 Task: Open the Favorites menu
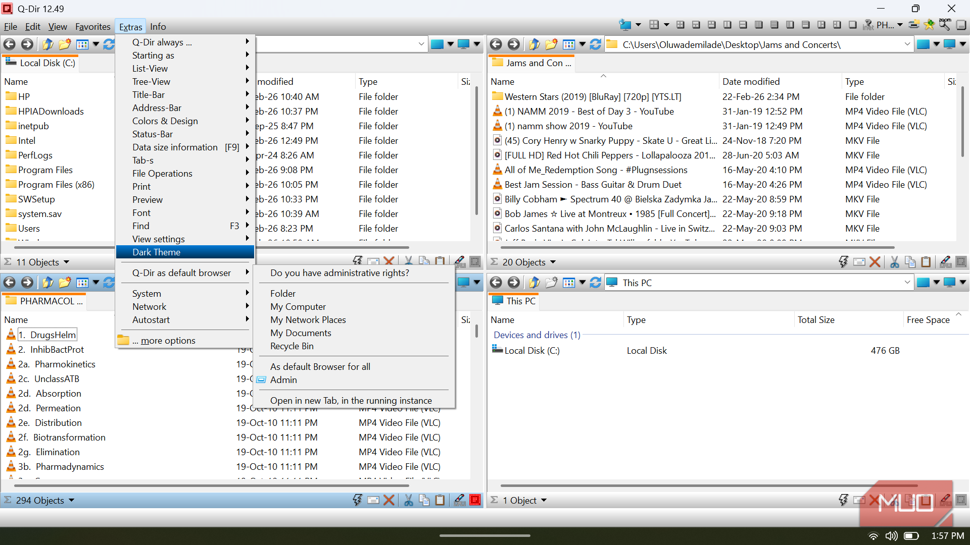pos(93,27)
